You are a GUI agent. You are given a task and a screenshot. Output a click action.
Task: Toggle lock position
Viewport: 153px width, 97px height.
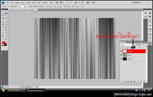tap(129, 48)
